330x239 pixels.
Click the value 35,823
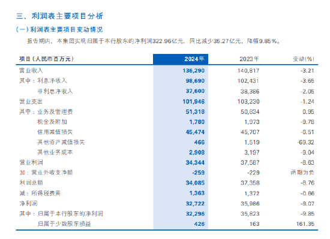coord(250,214)
